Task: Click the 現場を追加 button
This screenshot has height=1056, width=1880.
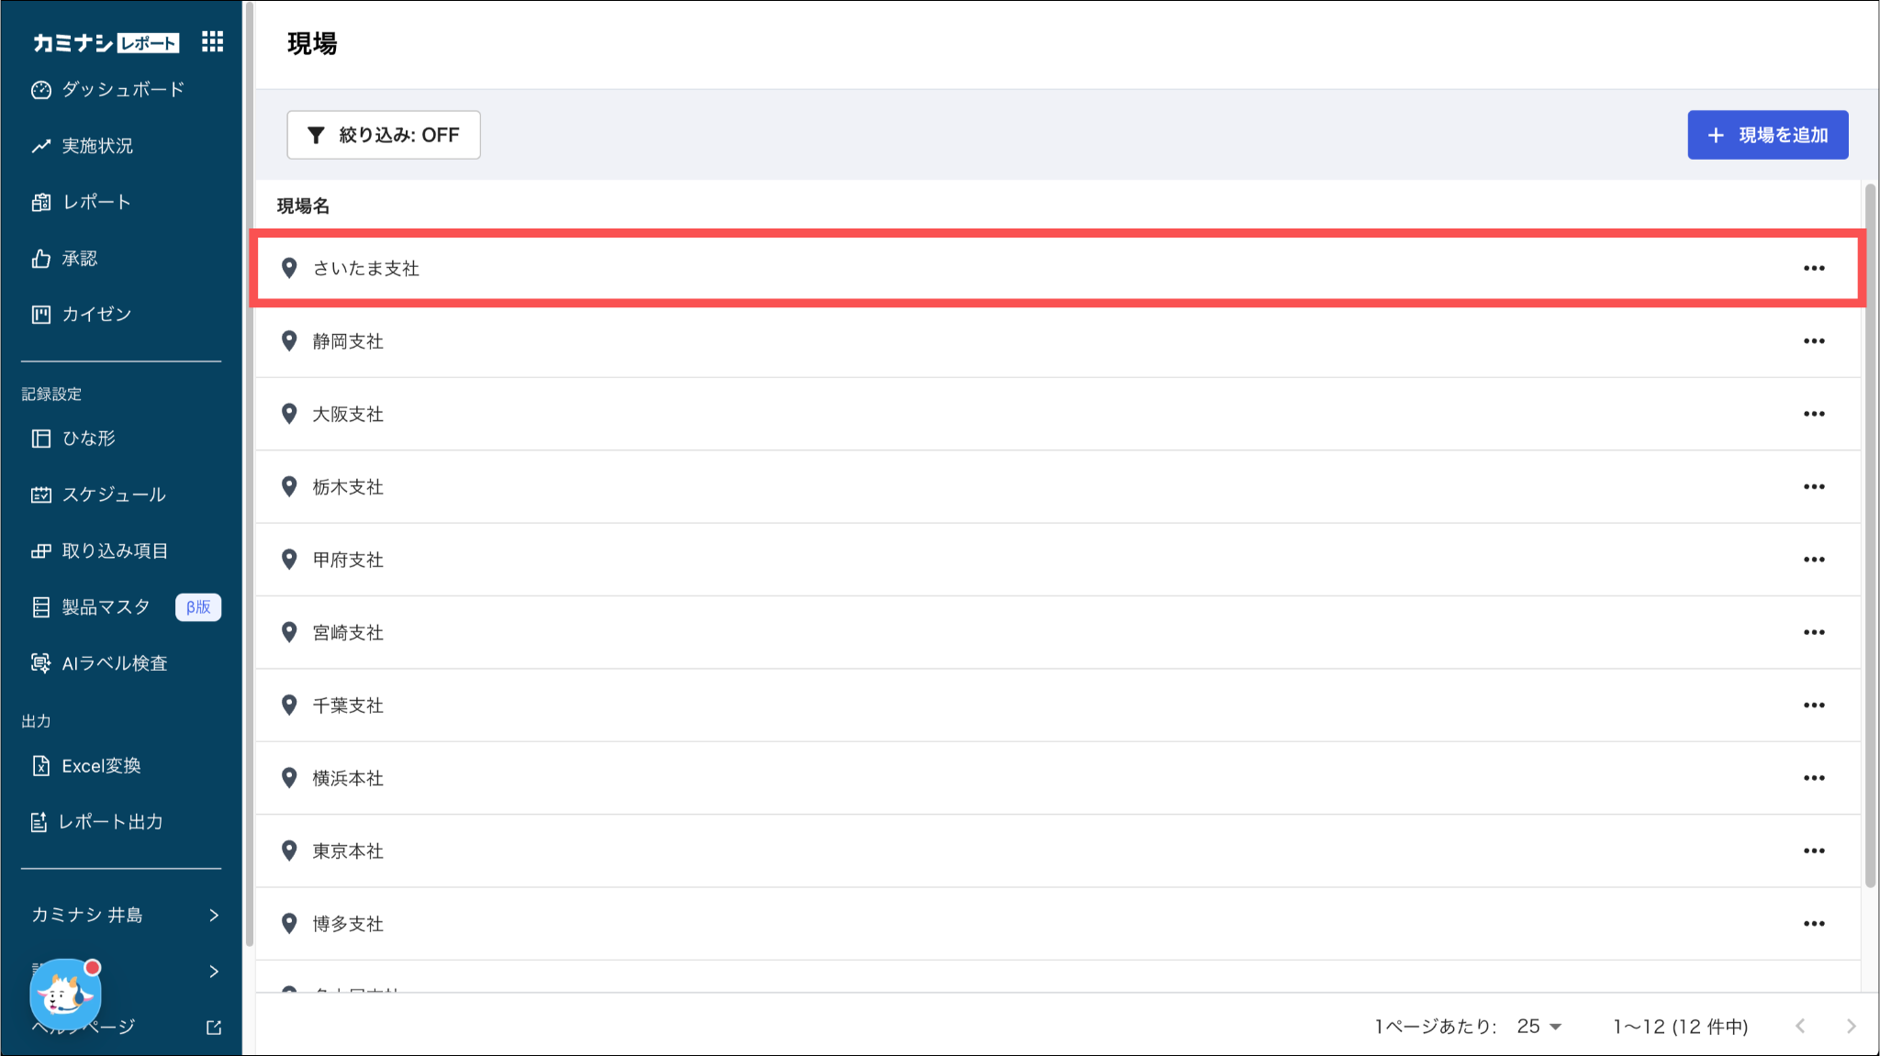Action: coord(1767,135)
